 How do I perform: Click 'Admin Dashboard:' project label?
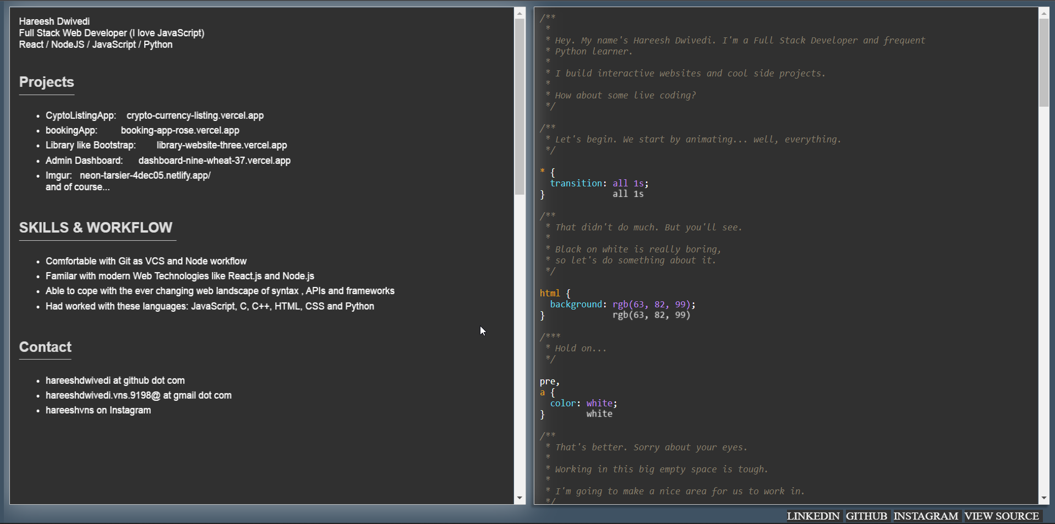(x=84, y=161)
